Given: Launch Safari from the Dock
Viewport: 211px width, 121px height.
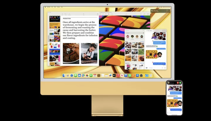Looking at the screenshot, I should point(72,75).
